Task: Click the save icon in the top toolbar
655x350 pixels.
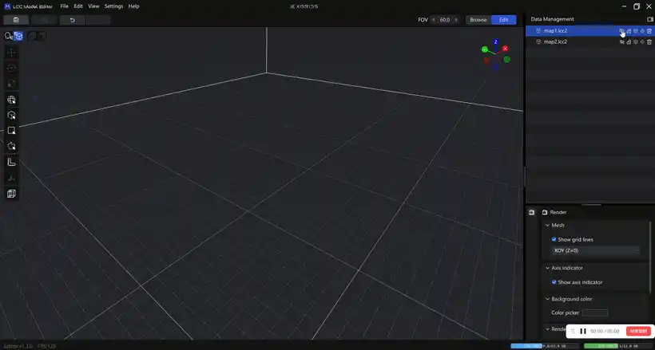Action: point(16,20)
